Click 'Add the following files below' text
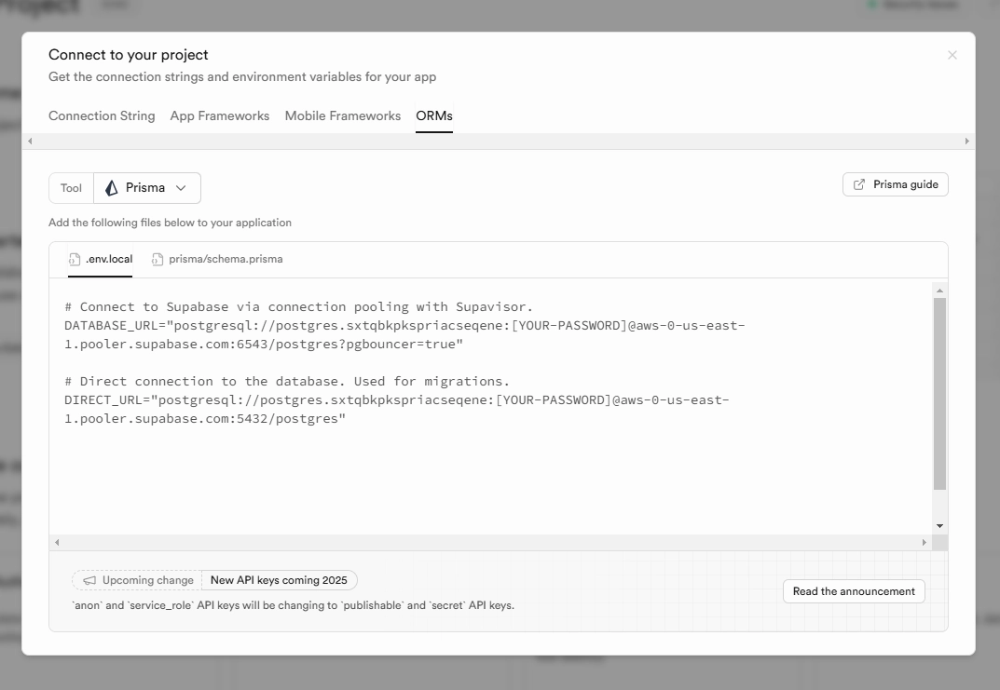Image resolution: width=1000 pixels, height=690 pixels. [x=170, y=223]
